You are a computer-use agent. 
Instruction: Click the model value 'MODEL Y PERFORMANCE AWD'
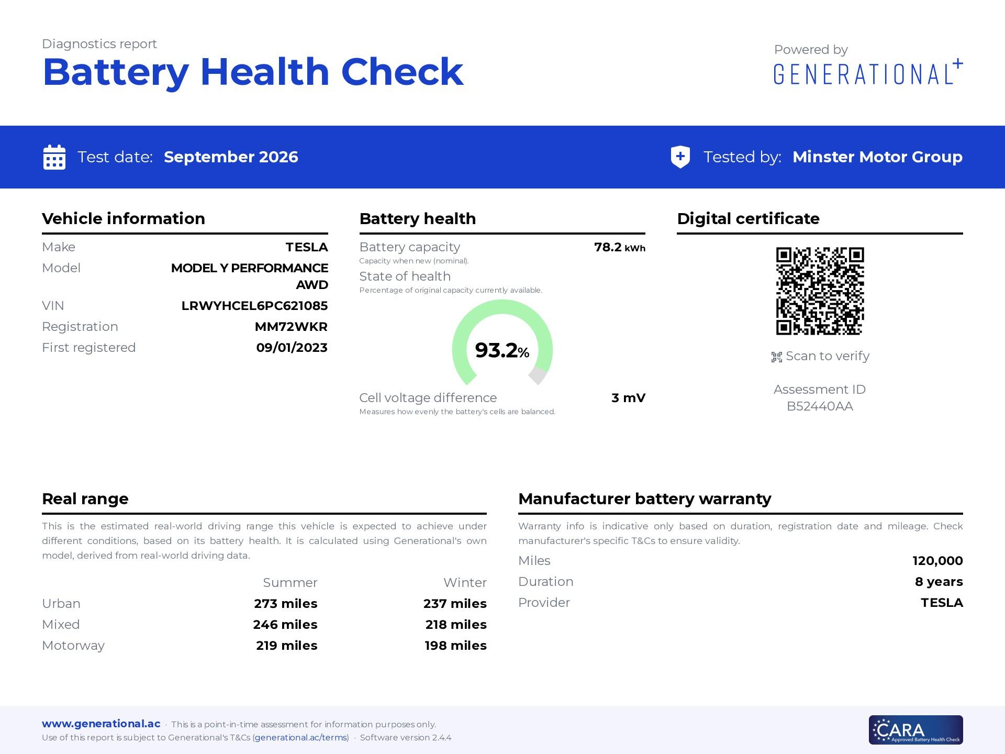[250, 276]
